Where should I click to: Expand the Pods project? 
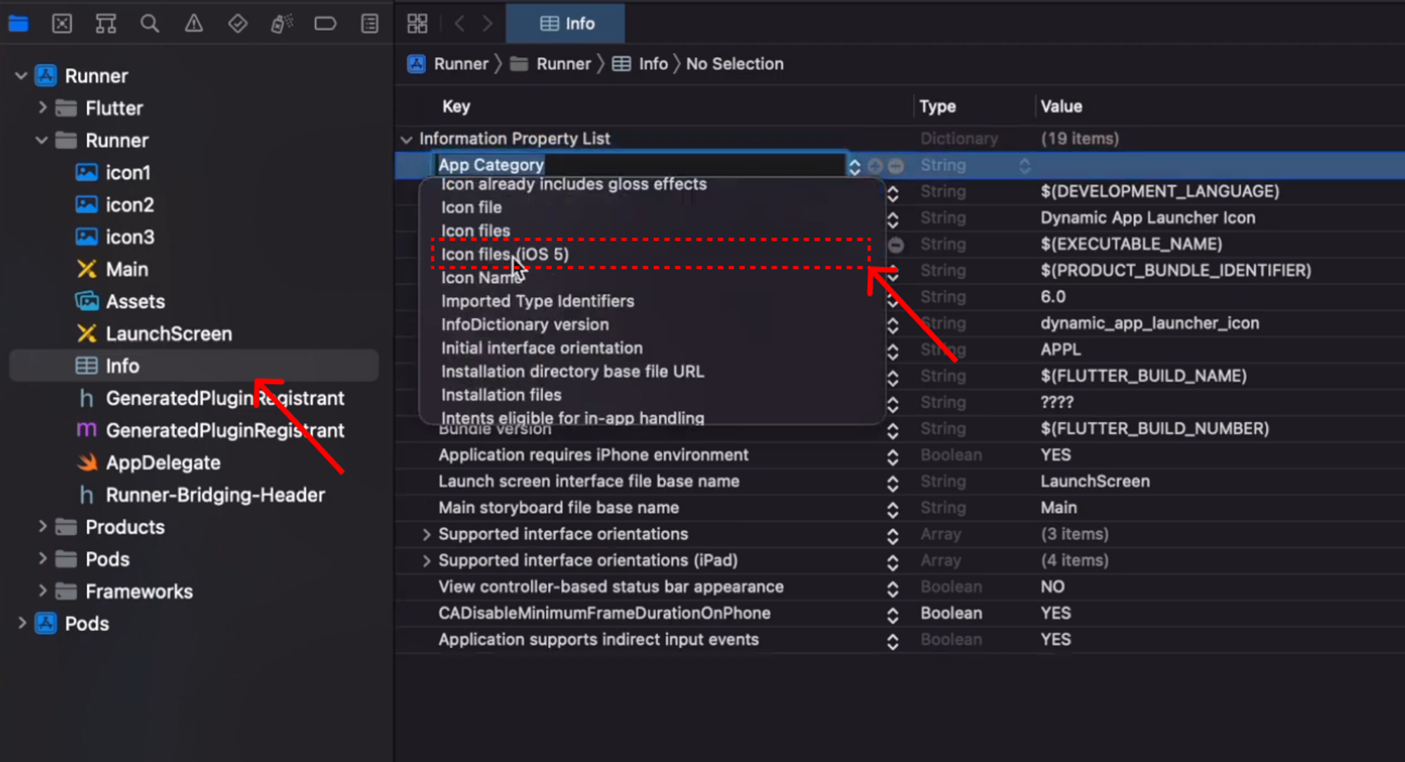[x=21, y=623]
